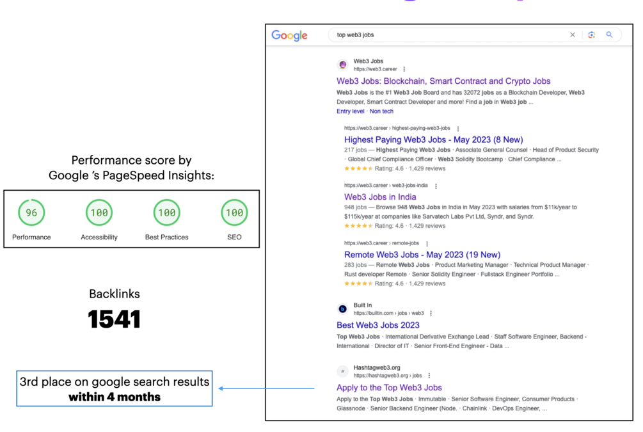
Task: Follow the 'Non tech' sitelink
Action: [x=381, y=111]
